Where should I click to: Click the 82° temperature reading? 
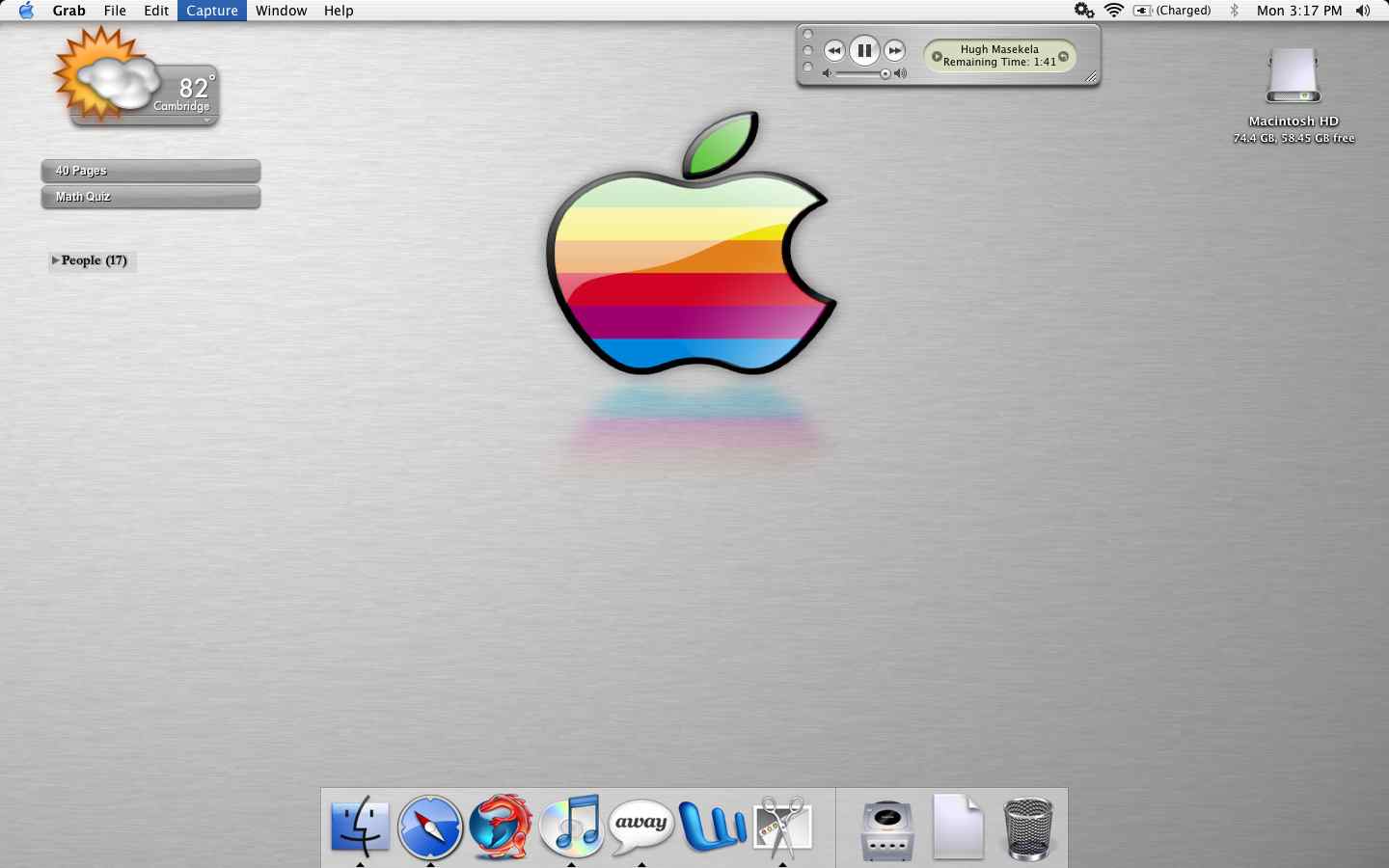pos(197,86)
